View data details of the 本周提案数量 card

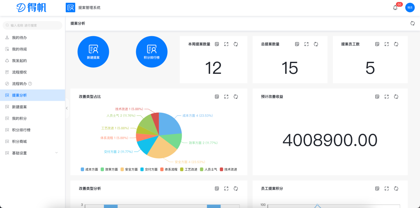(x=217, y=44)
